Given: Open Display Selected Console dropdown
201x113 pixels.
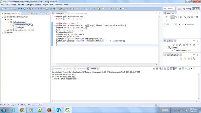Looking at the screenshot, I should (x=186, y=69).
